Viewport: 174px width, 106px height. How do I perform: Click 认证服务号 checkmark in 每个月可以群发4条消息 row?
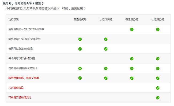click(158, 59)
